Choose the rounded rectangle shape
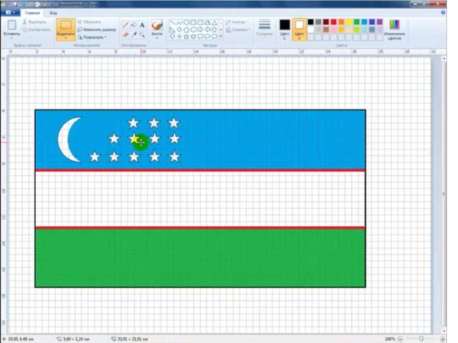 pos(200,23)
